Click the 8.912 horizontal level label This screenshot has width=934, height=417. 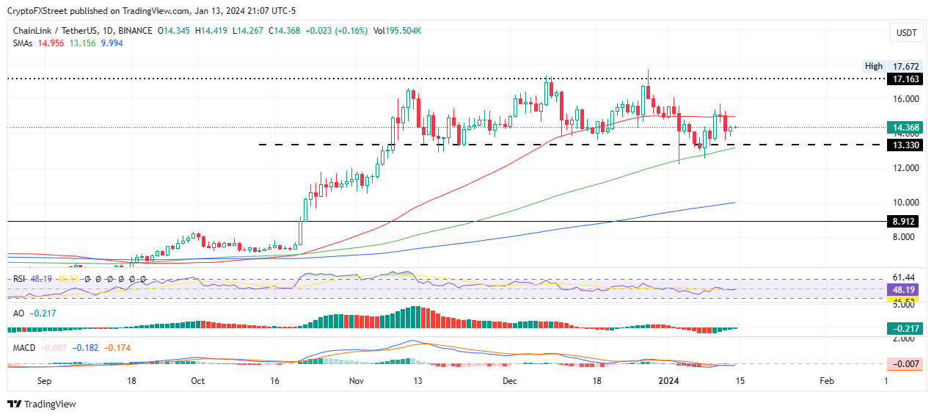pos(904,221)
